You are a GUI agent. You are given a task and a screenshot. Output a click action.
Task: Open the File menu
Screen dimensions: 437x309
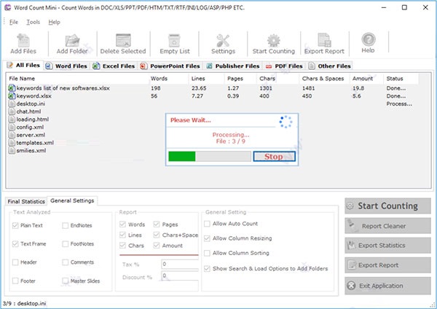(14, 22)
